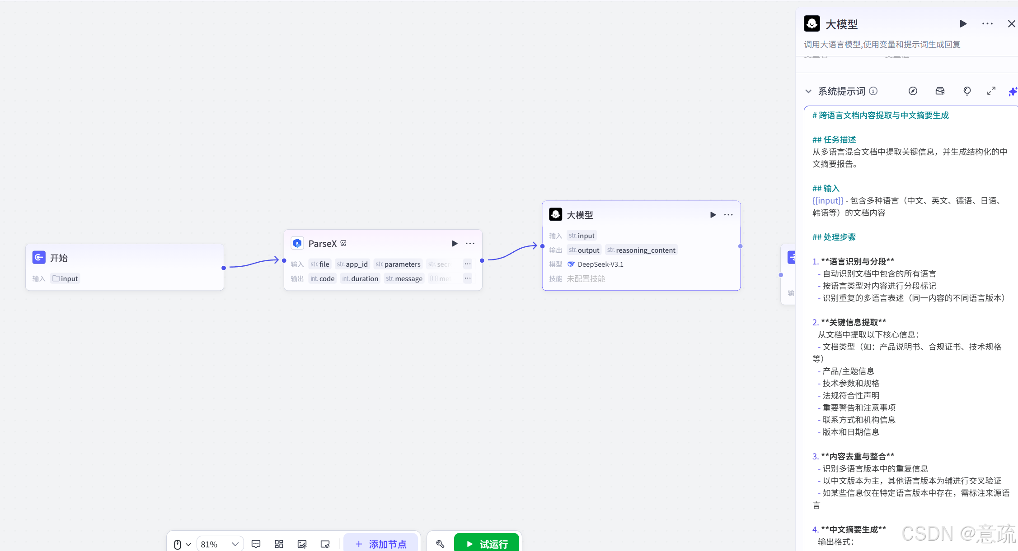Click the screen pointer icon in toolbar

pos(325,544)
